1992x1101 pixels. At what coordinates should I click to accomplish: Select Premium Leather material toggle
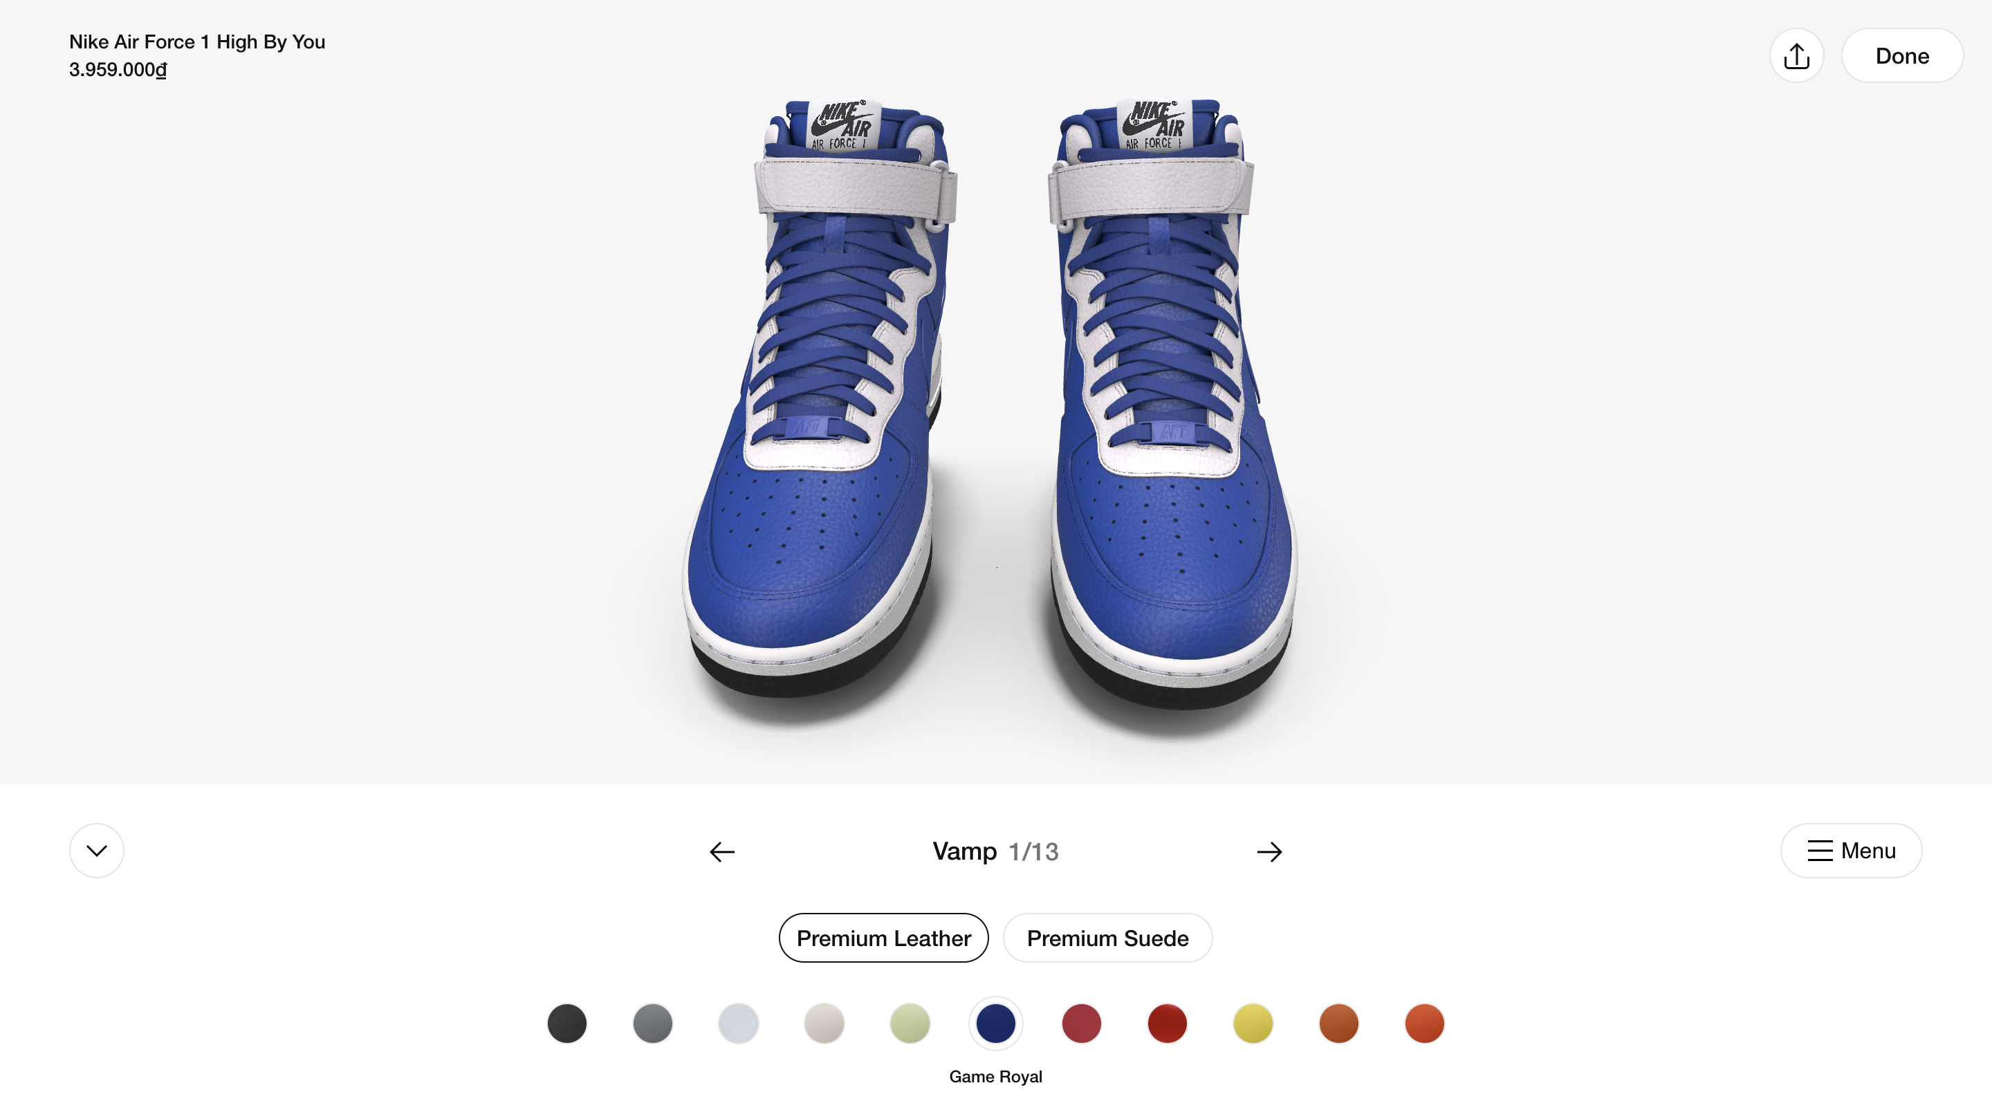[883, 937]
